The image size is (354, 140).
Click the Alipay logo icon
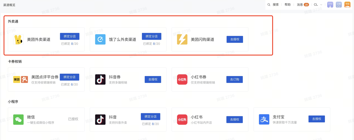coord(264,120)
